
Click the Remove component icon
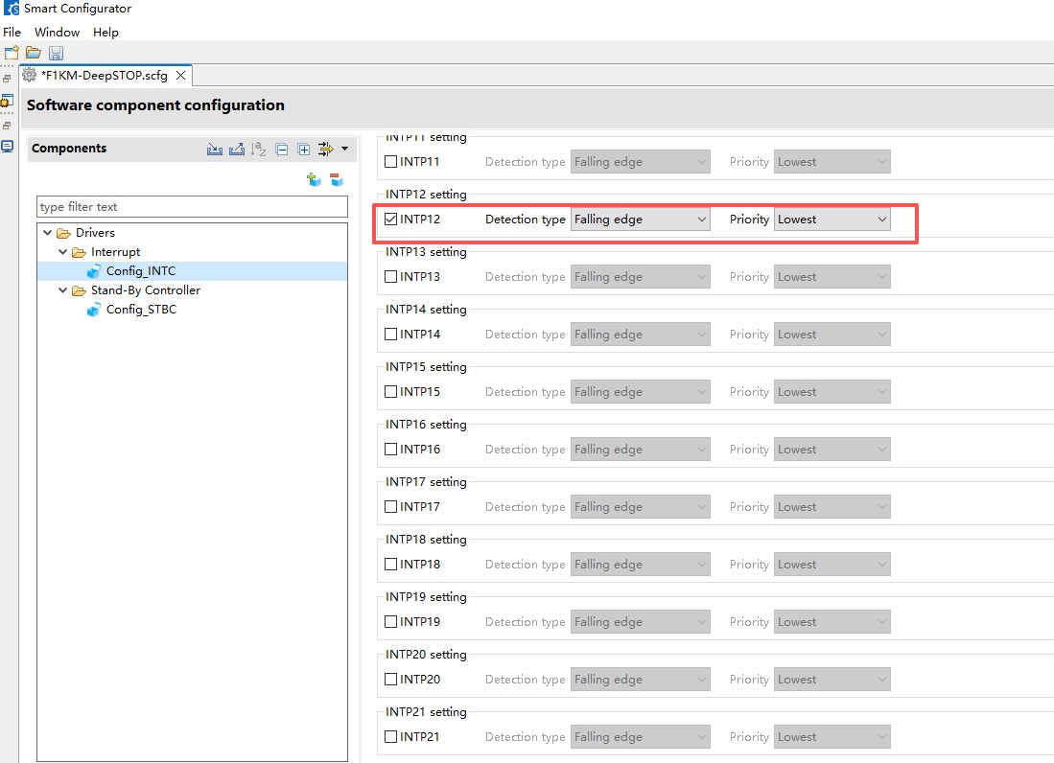(336, 179)
